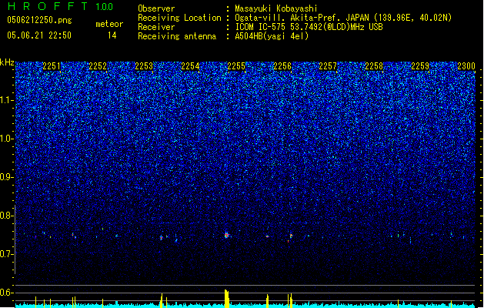Click the 2254 time marker
Image resolution: width=484 pixels, height=308 pixels.
[190, 66]
